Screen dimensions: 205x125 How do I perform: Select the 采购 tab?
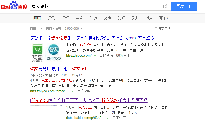coord(136,18)
